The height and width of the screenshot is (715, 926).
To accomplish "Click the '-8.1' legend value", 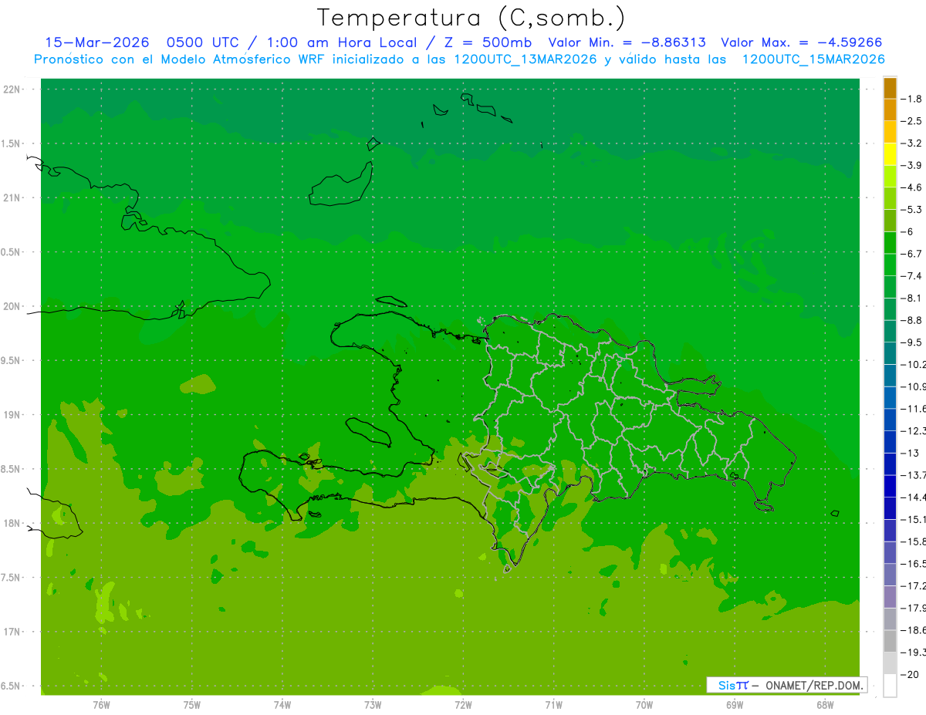I will click(x=911, y=298).
